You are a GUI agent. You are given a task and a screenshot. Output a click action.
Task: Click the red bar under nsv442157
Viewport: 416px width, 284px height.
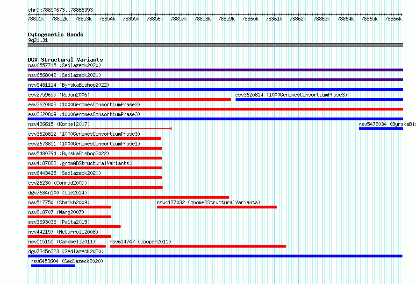(x=69, y=236)
